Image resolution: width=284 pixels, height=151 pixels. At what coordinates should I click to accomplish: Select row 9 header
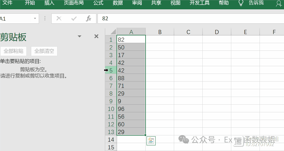[111, 101]
